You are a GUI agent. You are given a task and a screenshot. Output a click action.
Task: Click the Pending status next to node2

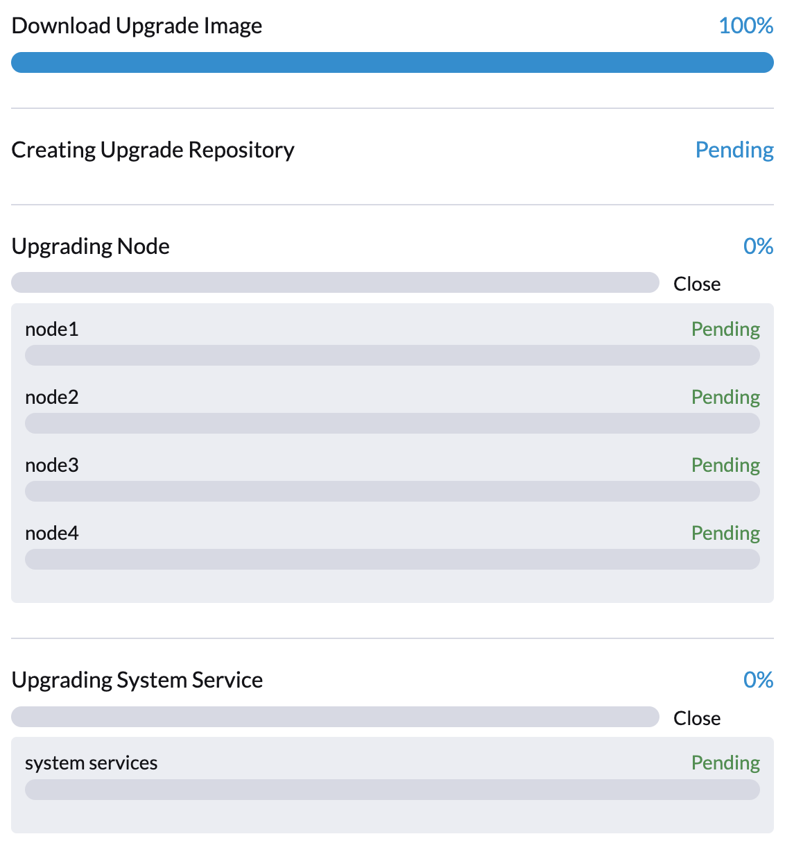pos(725,397)
